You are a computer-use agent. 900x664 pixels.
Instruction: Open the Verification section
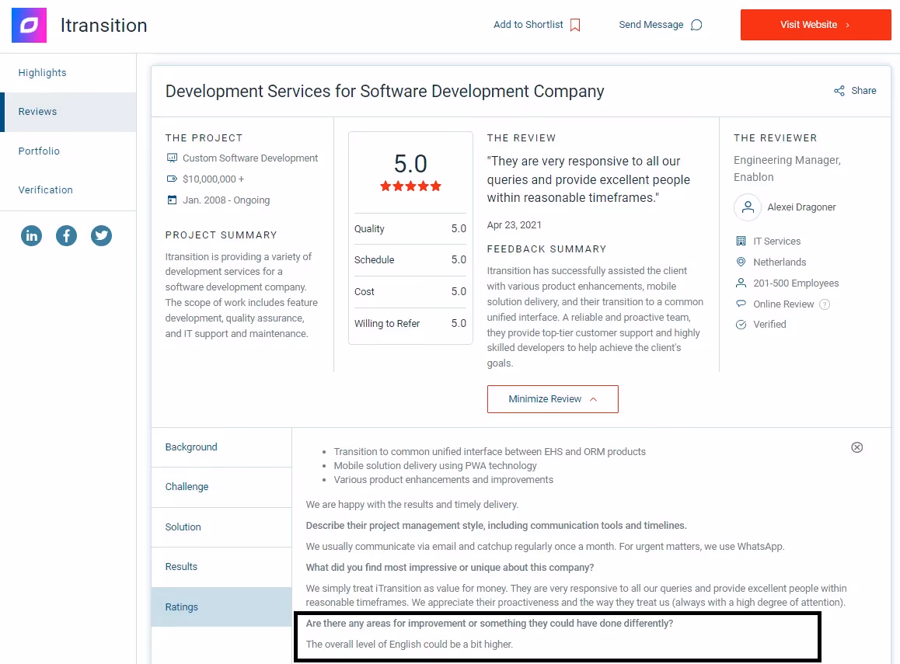45,189
